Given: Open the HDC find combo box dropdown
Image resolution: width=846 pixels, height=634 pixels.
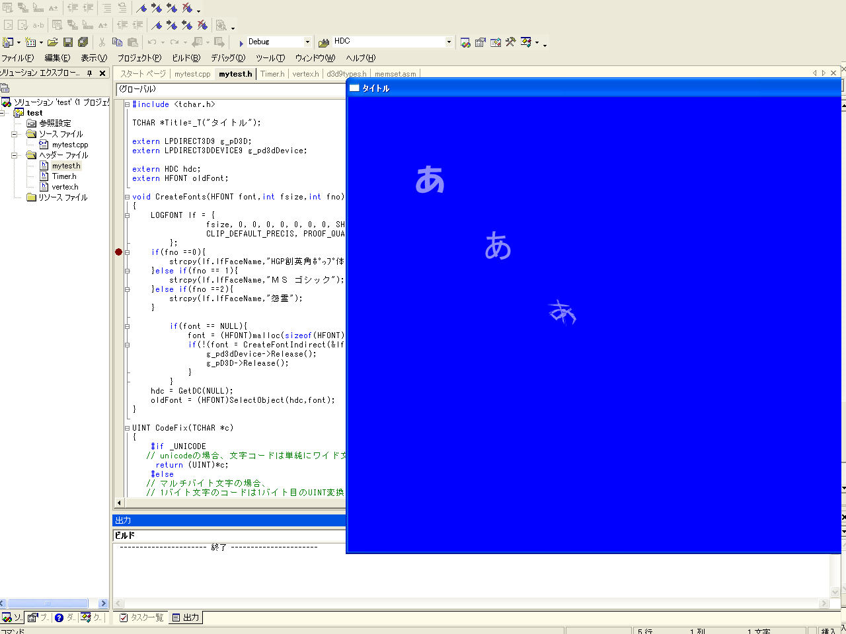Looking at the screenshot, I should [x=449, y=42].
